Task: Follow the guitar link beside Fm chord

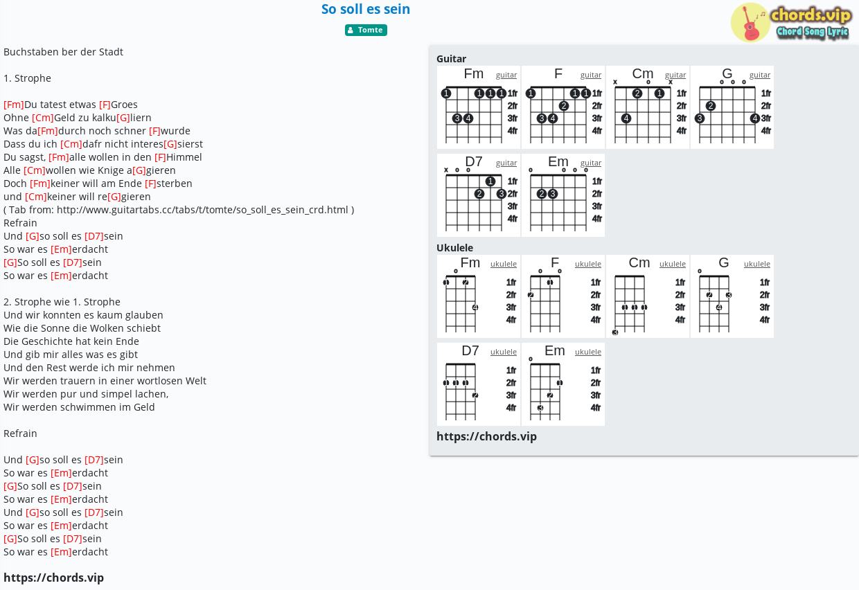Action: [x=506, y=75]
